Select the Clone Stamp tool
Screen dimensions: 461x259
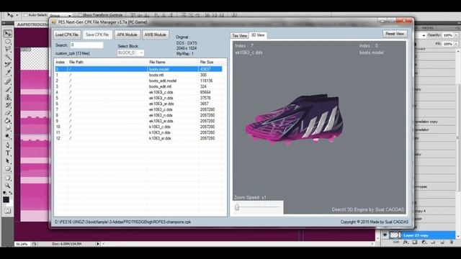tap(8, 97)
